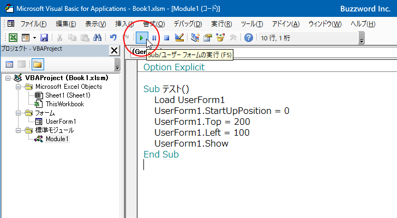
Task: Toggle Folders view in Project panel
Action: click(38, 64)
